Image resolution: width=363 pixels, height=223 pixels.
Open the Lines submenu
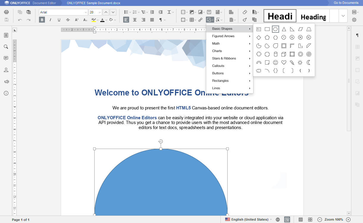coord(230,88)
